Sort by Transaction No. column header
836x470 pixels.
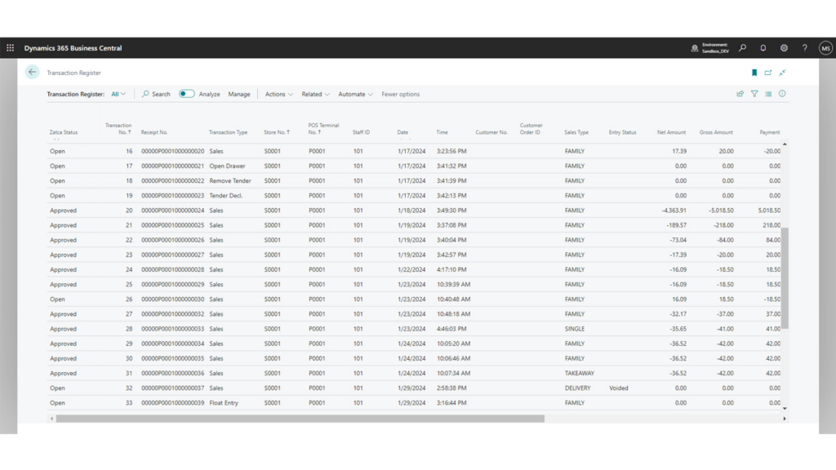click(118, 128)
